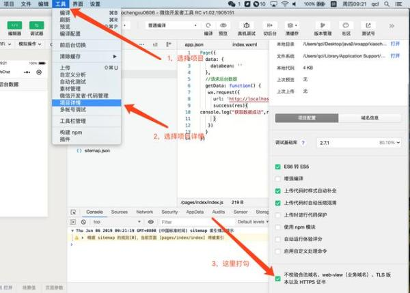Expand the 清除缓存 submenu arrow
Image resolution: width=410 pixels, height=293 pixels.
coord(115,57)
